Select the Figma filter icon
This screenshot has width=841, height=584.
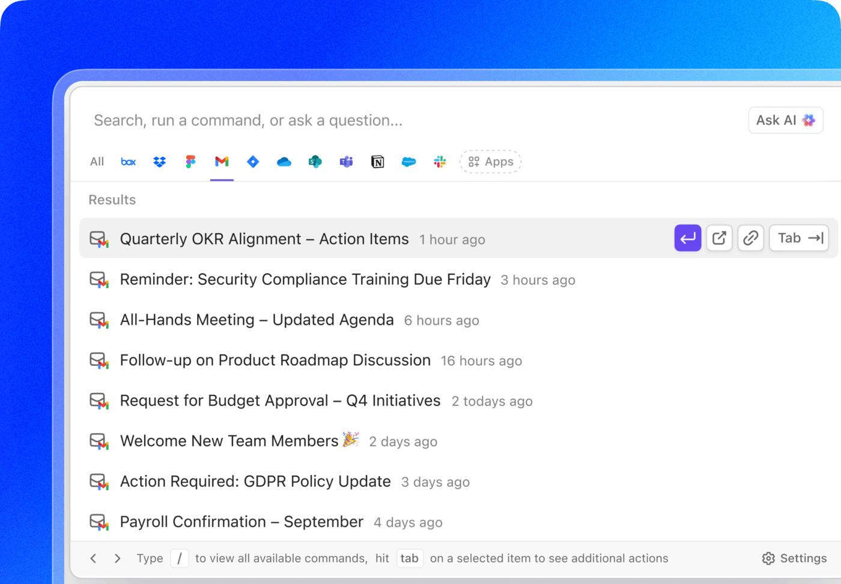pos(190,162)
